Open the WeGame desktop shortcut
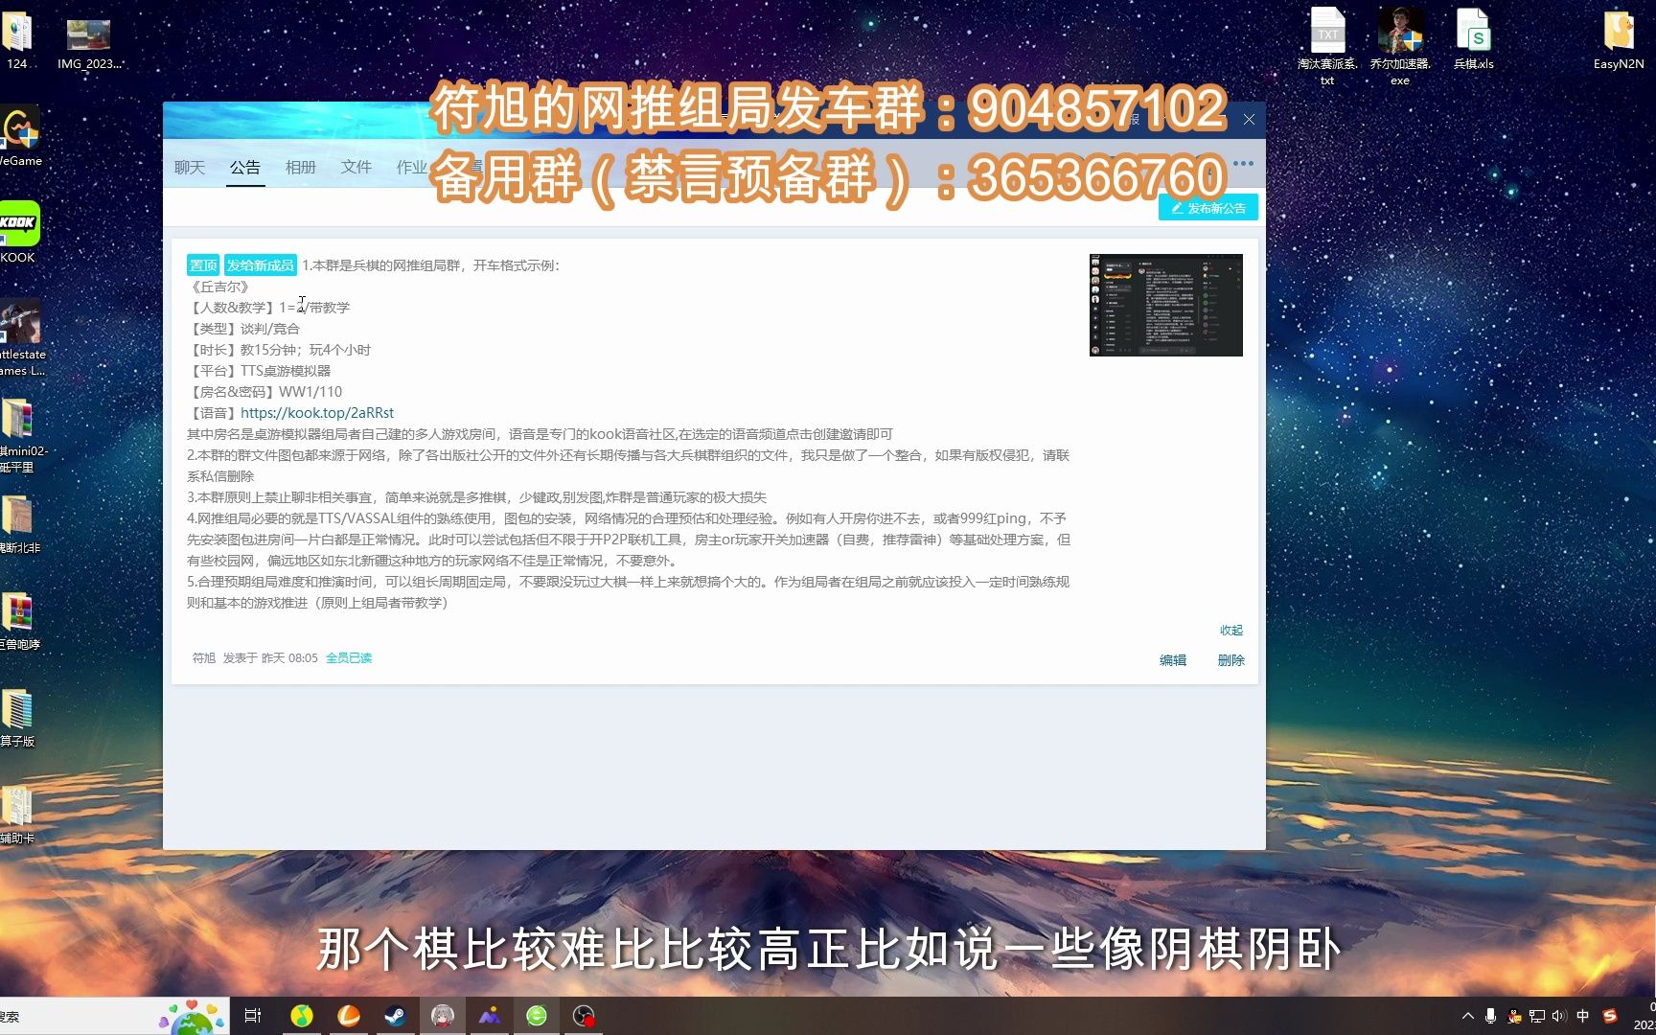1656x1035 pixels. [x=19, y=136]
